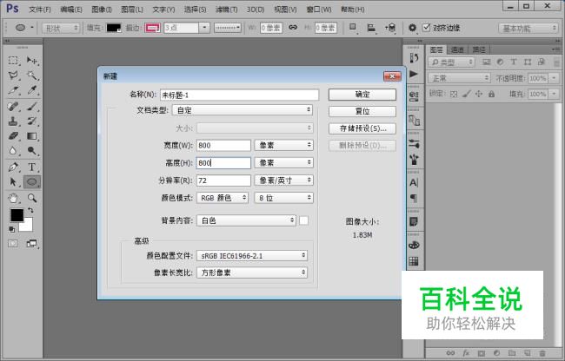Select the Zoom tool
Image resolution: width=565 pixels, height=361 pixels.
coord(32,198)
